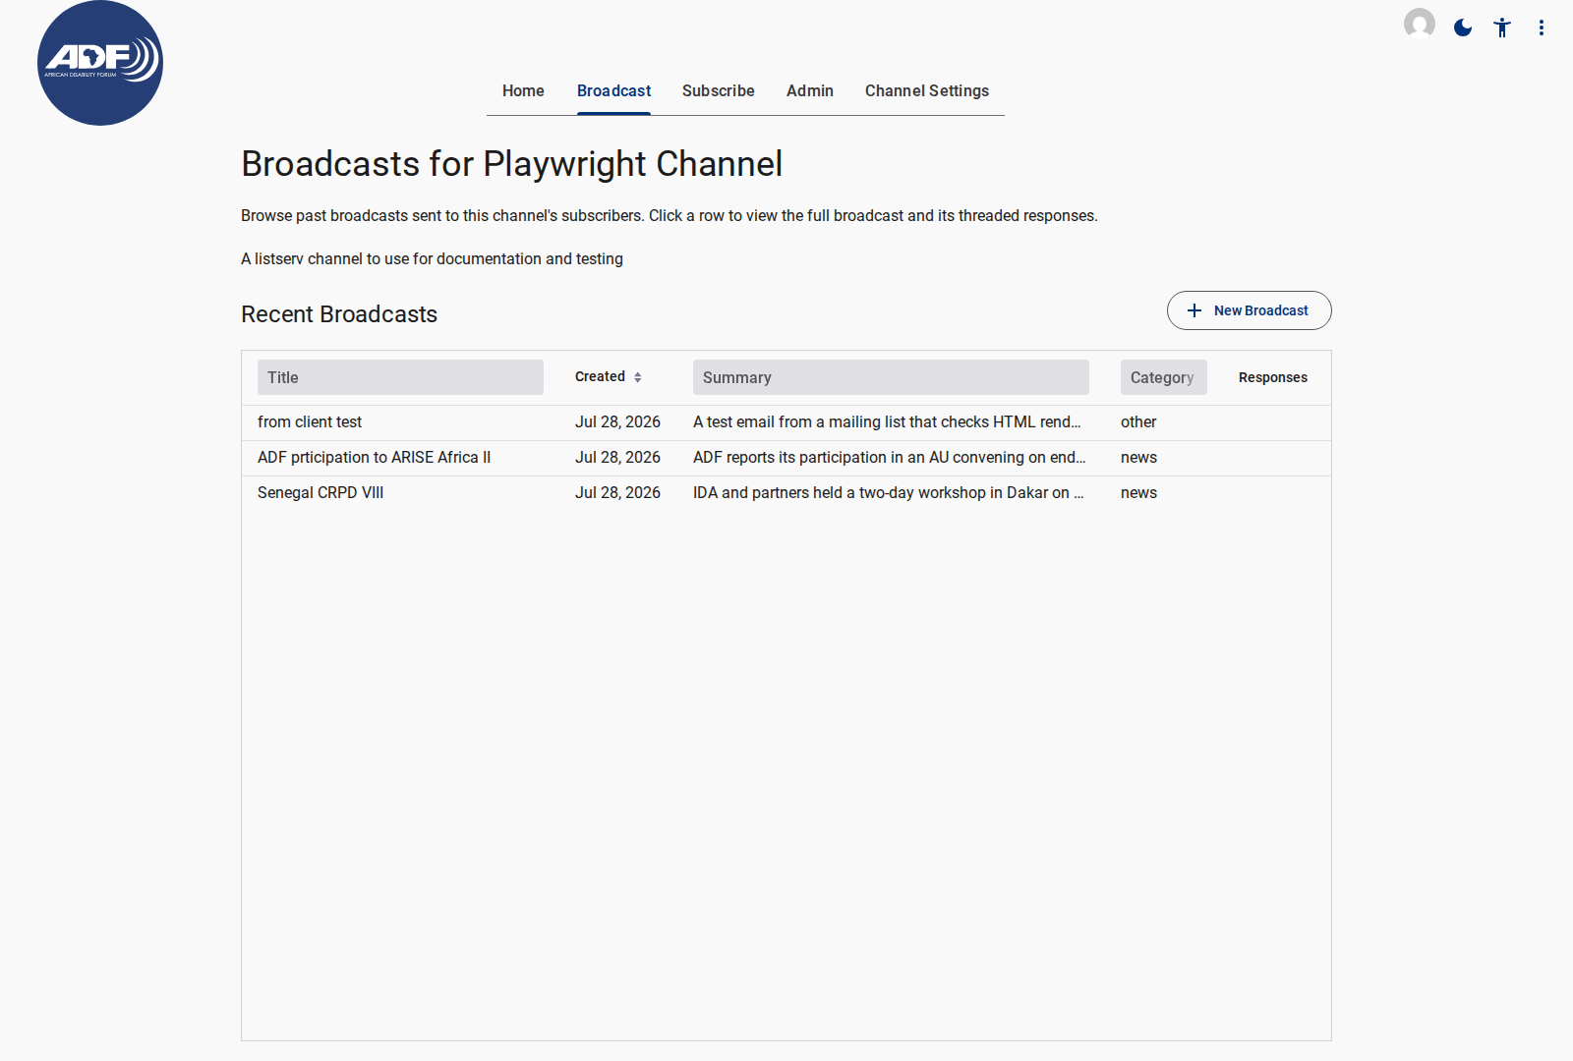Click 'news' category in Senegal row
Screen dimensions: 1573x1061
(1138, 492)
